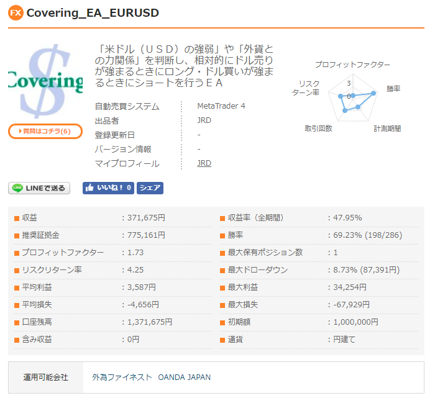Like with the いいね! 0 button
The height and width of the screenshot is (411, 435).
pos(108,188)
